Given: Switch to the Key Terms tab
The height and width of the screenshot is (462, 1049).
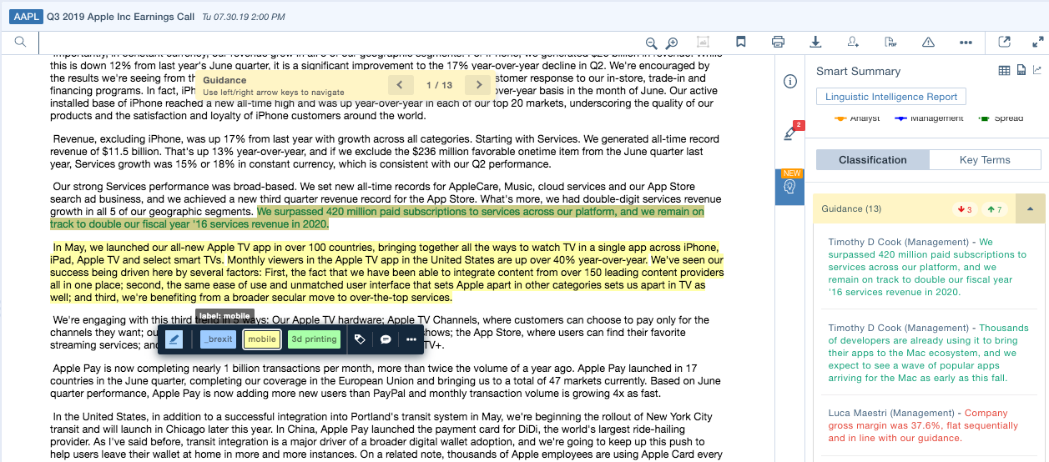Looking at the screenshot, I should 985,160.
